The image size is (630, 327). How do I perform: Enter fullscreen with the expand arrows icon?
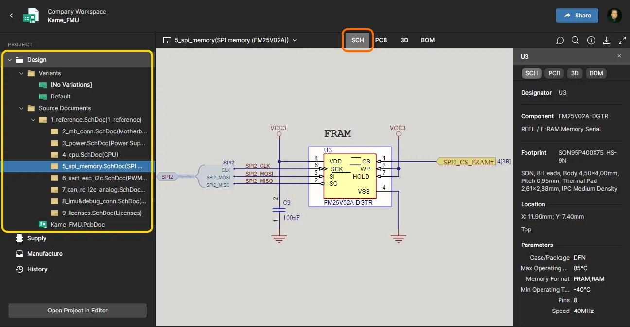pyautogui.click(x=622, y=40)
